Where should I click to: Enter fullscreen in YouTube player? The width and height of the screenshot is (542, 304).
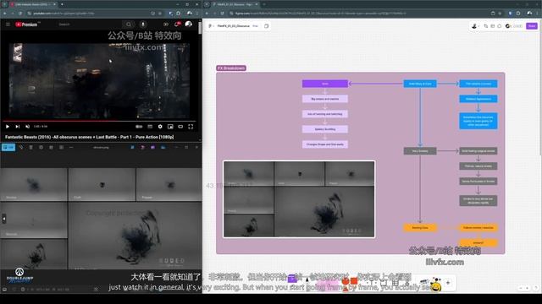point(191,127)
